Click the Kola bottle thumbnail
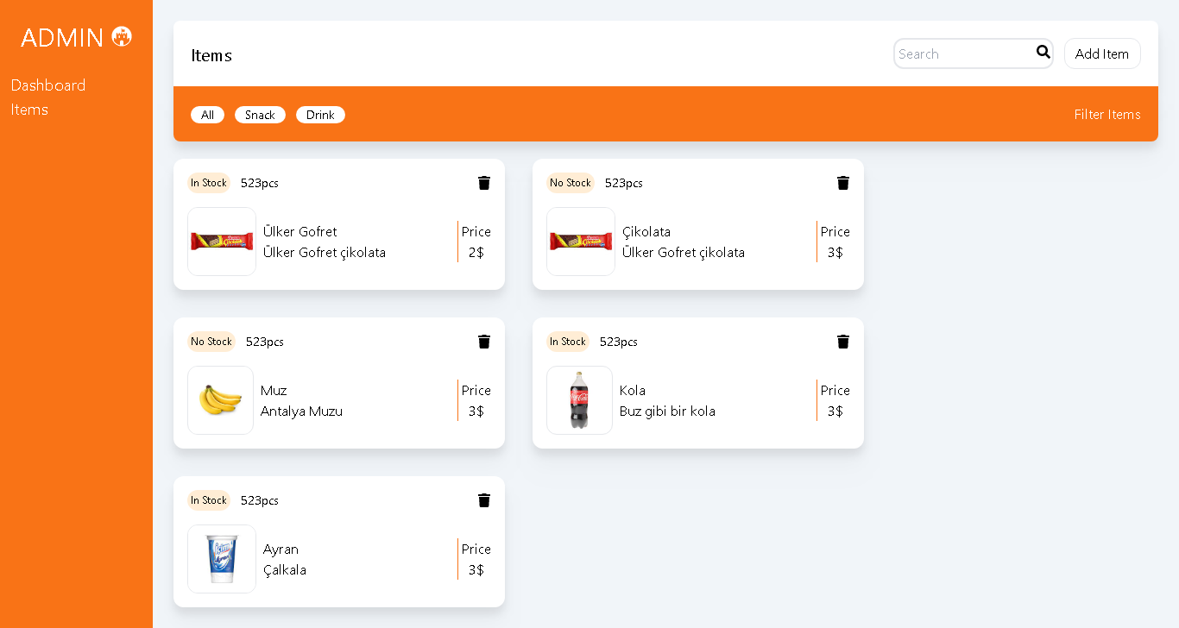The image size is (1179, 628). (579, 400)
